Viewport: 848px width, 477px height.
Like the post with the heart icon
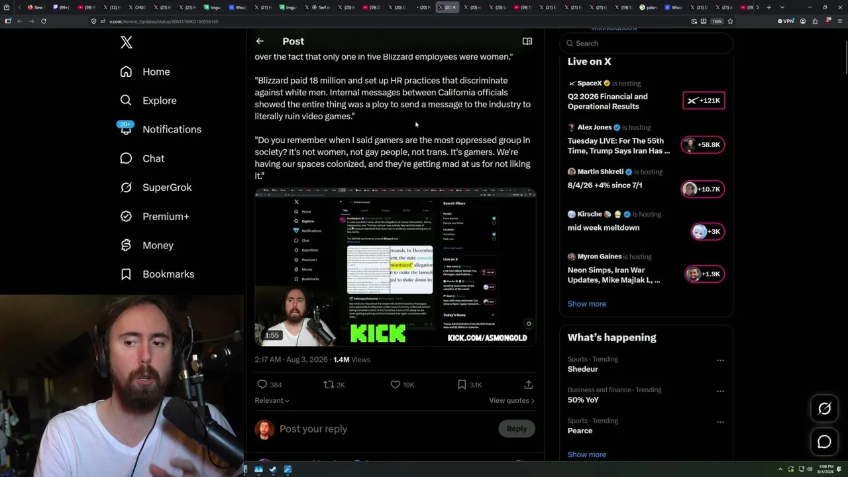point(396,384)
